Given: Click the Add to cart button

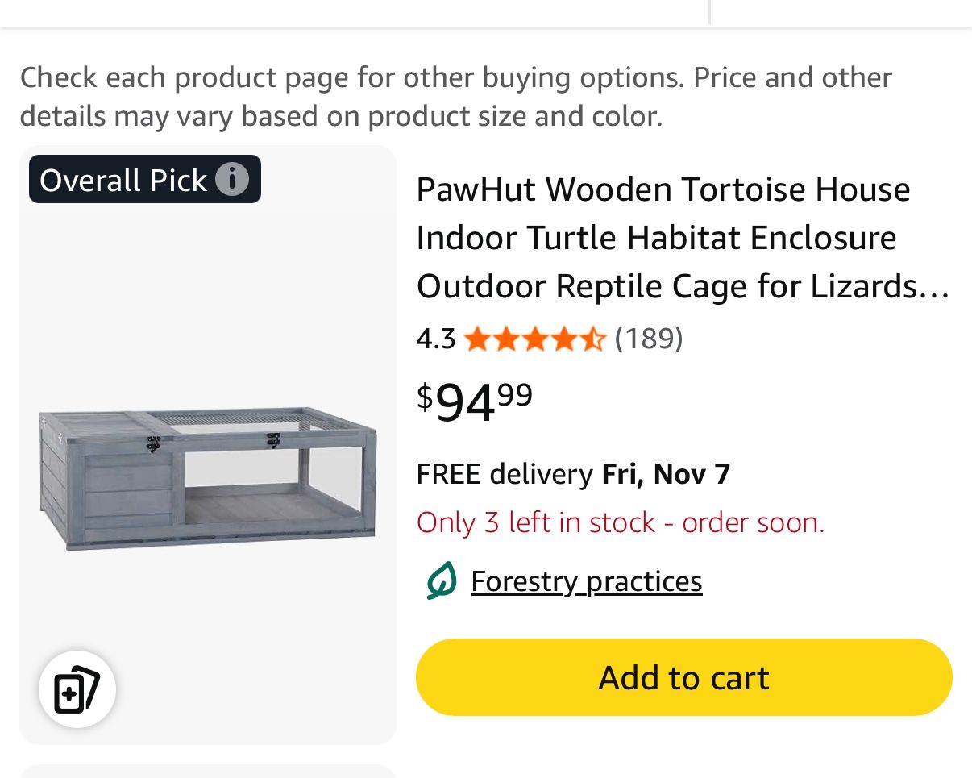Looking at the screenshot, I should [x=683, y=677].
